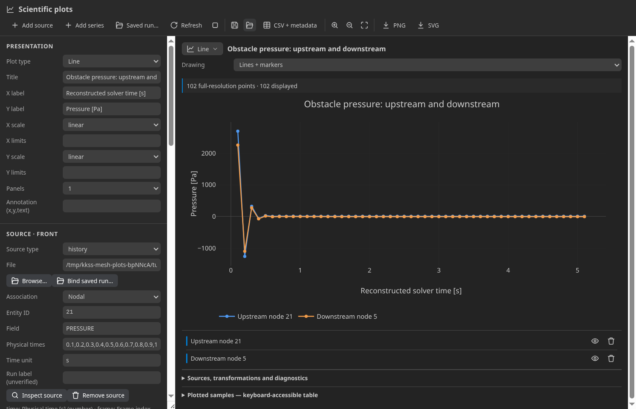Delete the Upstream node 21 series

click(x=611, y=341)
